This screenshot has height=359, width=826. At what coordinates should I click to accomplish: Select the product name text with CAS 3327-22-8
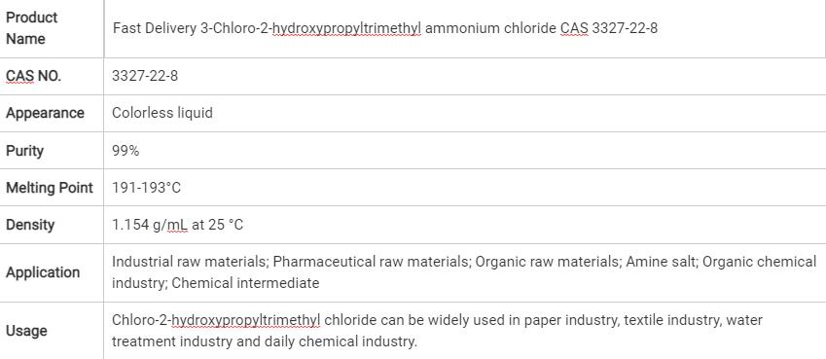click(385, 28)
